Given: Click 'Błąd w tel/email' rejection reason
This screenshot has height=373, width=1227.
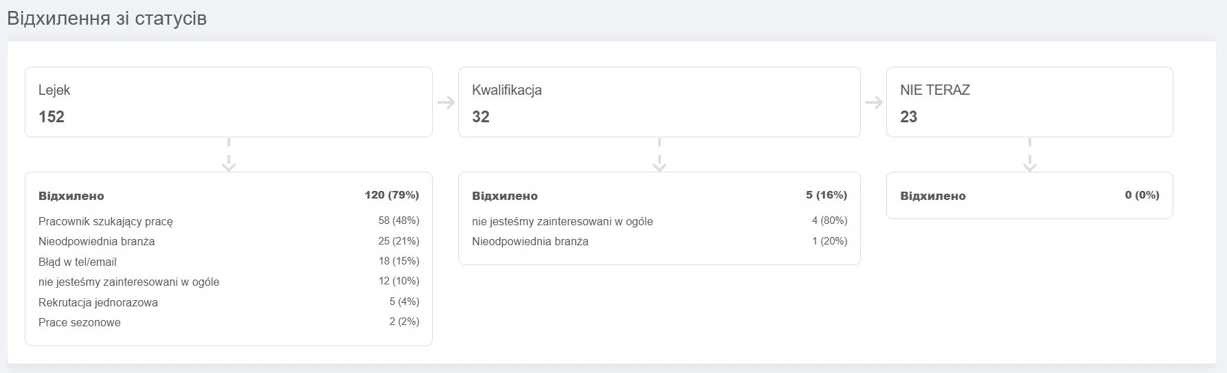Looking at the screenshot, I should (x=78, y=262).
